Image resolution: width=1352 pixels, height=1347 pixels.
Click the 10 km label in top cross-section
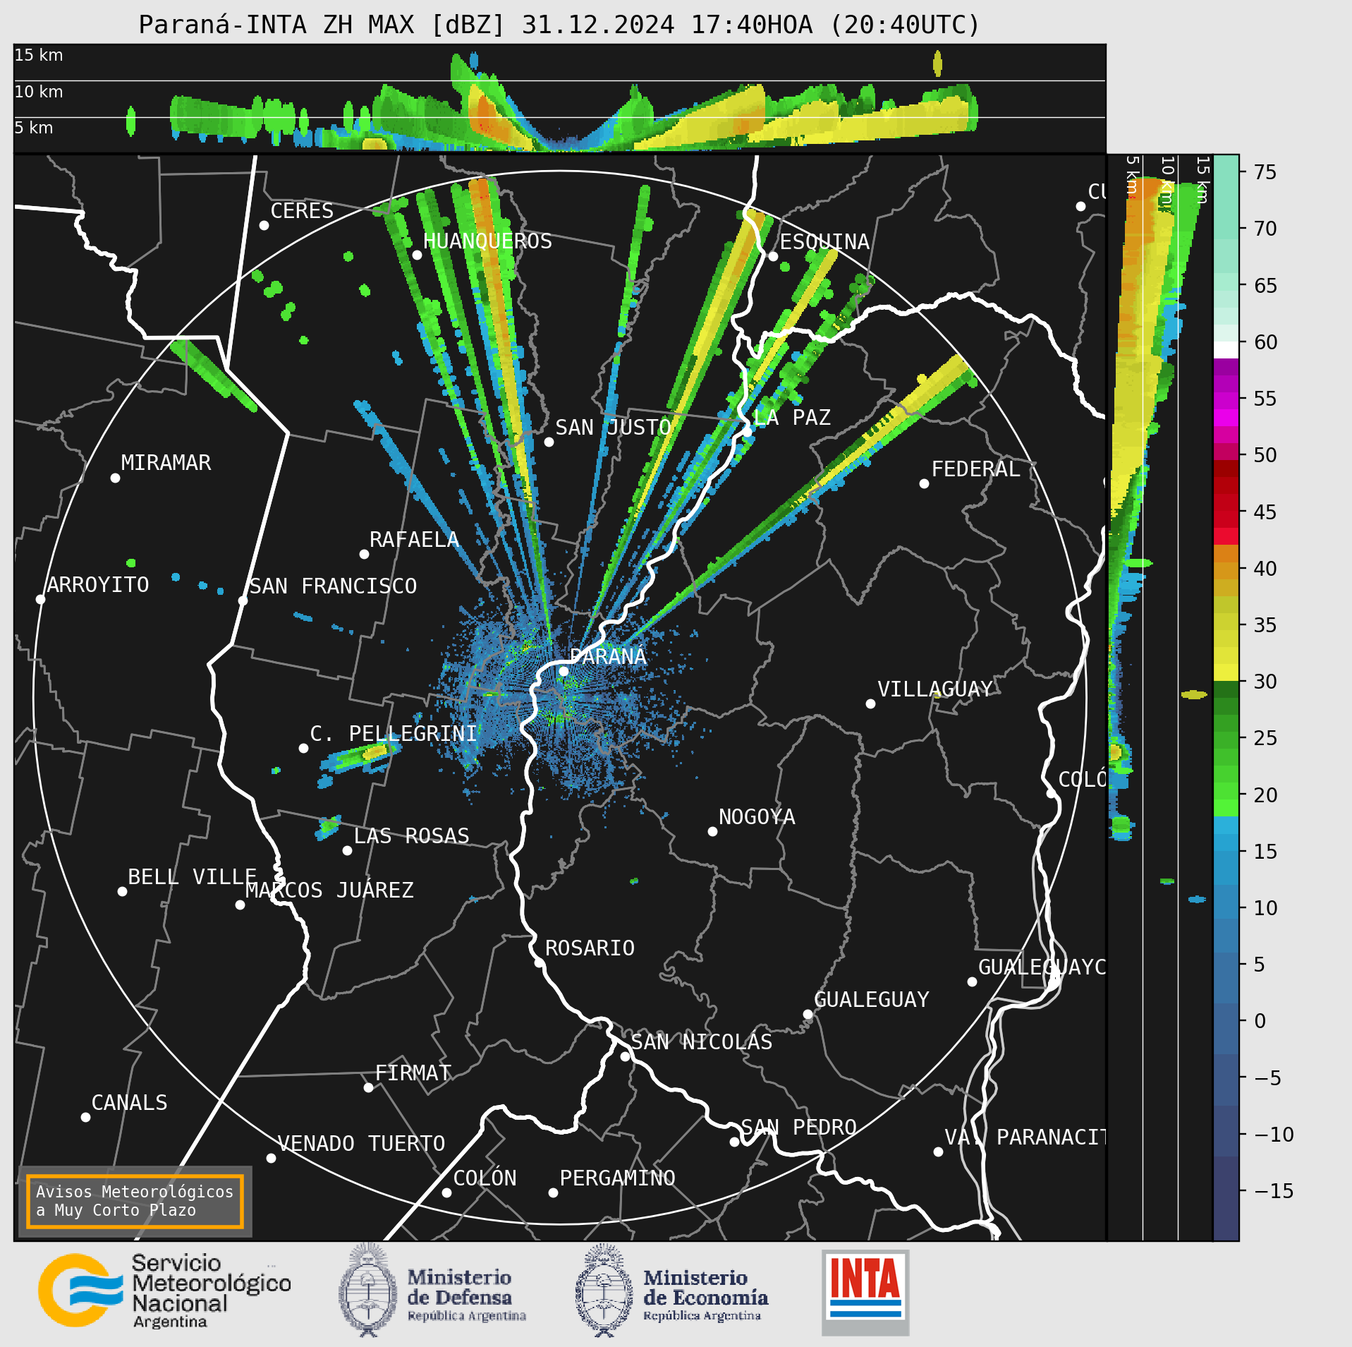pyautogui.click(x=39, y=91)
